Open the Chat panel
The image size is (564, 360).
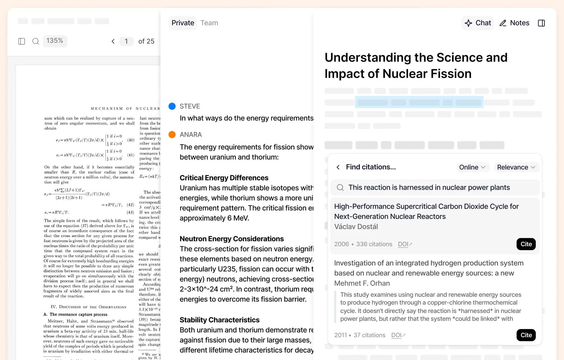click(x=477, y=23)
